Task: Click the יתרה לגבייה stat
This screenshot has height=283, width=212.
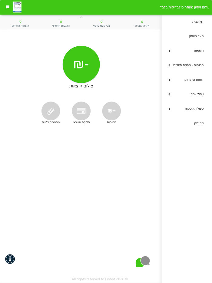Action: coord(142,24)
